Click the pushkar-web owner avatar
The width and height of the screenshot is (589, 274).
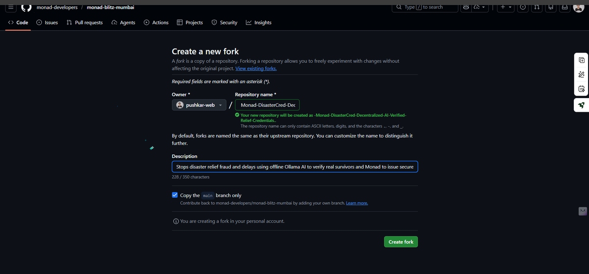[x=180, y=105]
